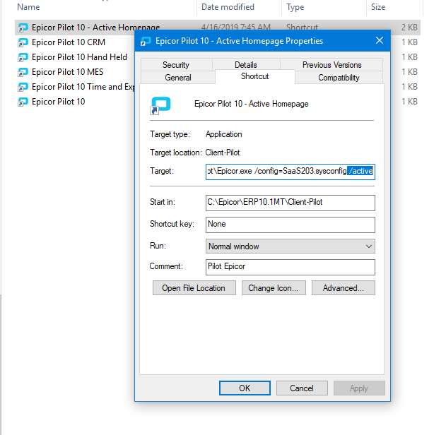This screenshot has width=446, height=435.
Task: Open the Details tab
Action: click(x=246, y=65)
